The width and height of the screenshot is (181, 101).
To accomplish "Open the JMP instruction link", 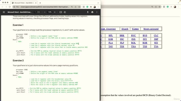I will click(156, 39).
